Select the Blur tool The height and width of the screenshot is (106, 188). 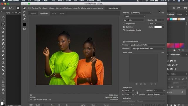click(x=3, y=67)
